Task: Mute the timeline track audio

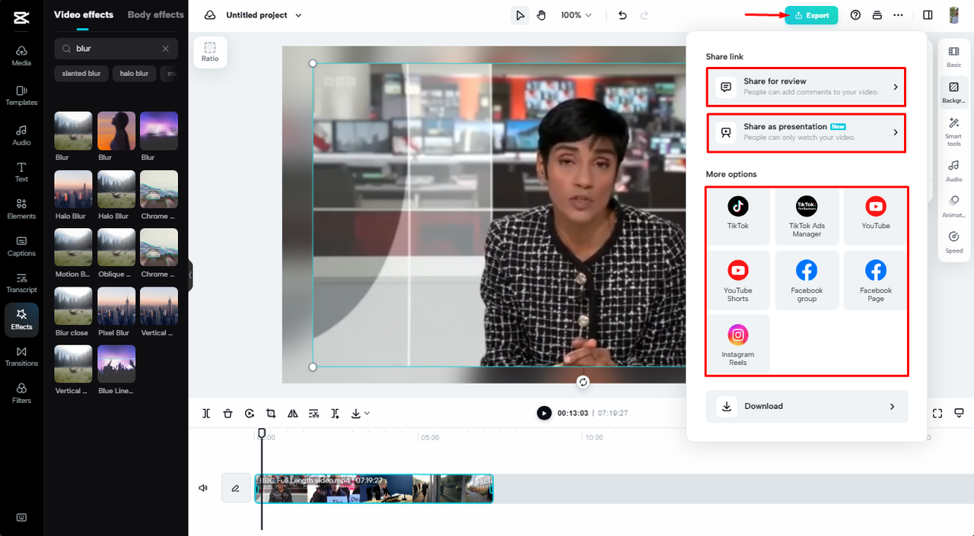Action: tap(203, 488)
